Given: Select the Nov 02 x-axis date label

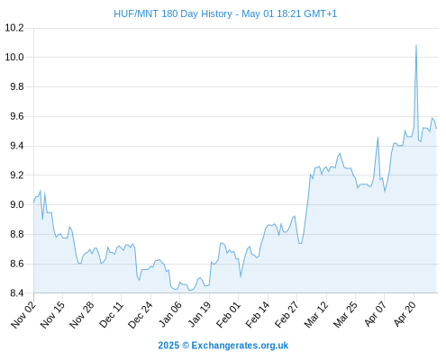Looking at the screenshot, I should (23, 314).
